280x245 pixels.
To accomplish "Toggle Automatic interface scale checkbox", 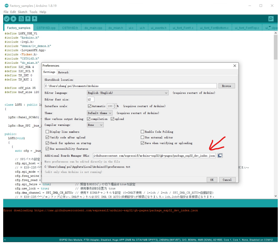I will 89,106.
